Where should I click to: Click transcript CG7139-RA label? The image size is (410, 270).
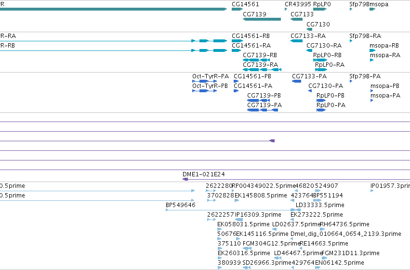[x=260, y=65]
